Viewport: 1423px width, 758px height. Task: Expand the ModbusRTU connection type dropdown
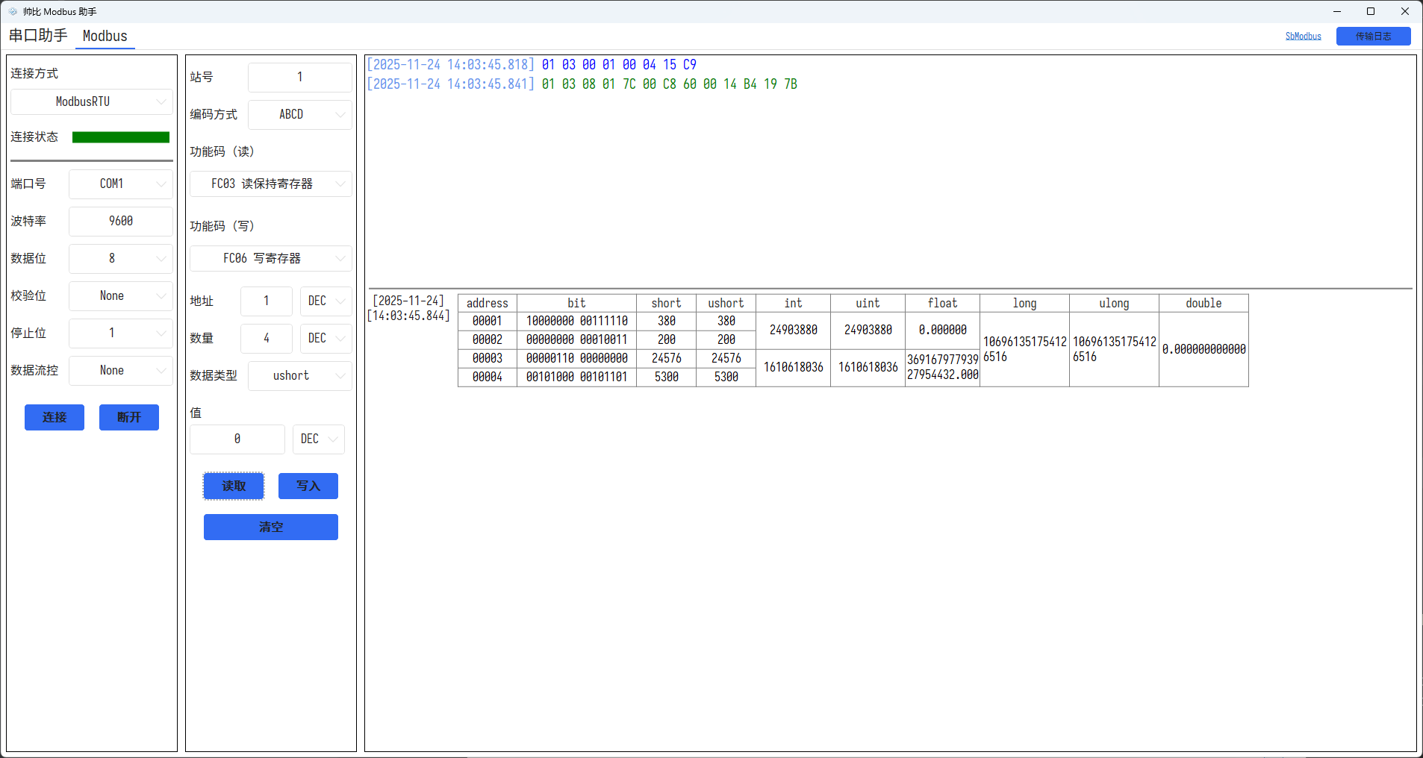point(91,101)
